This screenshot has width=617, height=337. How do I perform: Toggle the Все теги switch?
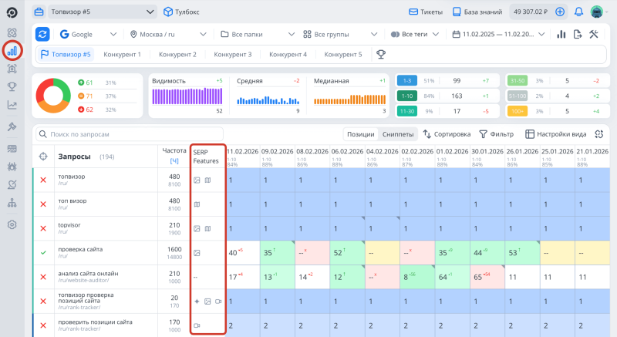coord(396,35)
